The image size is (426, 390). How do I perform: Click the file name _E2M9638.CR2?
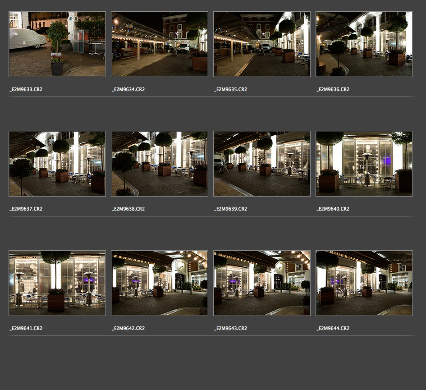pyautogui.click(x=128, y=209)
